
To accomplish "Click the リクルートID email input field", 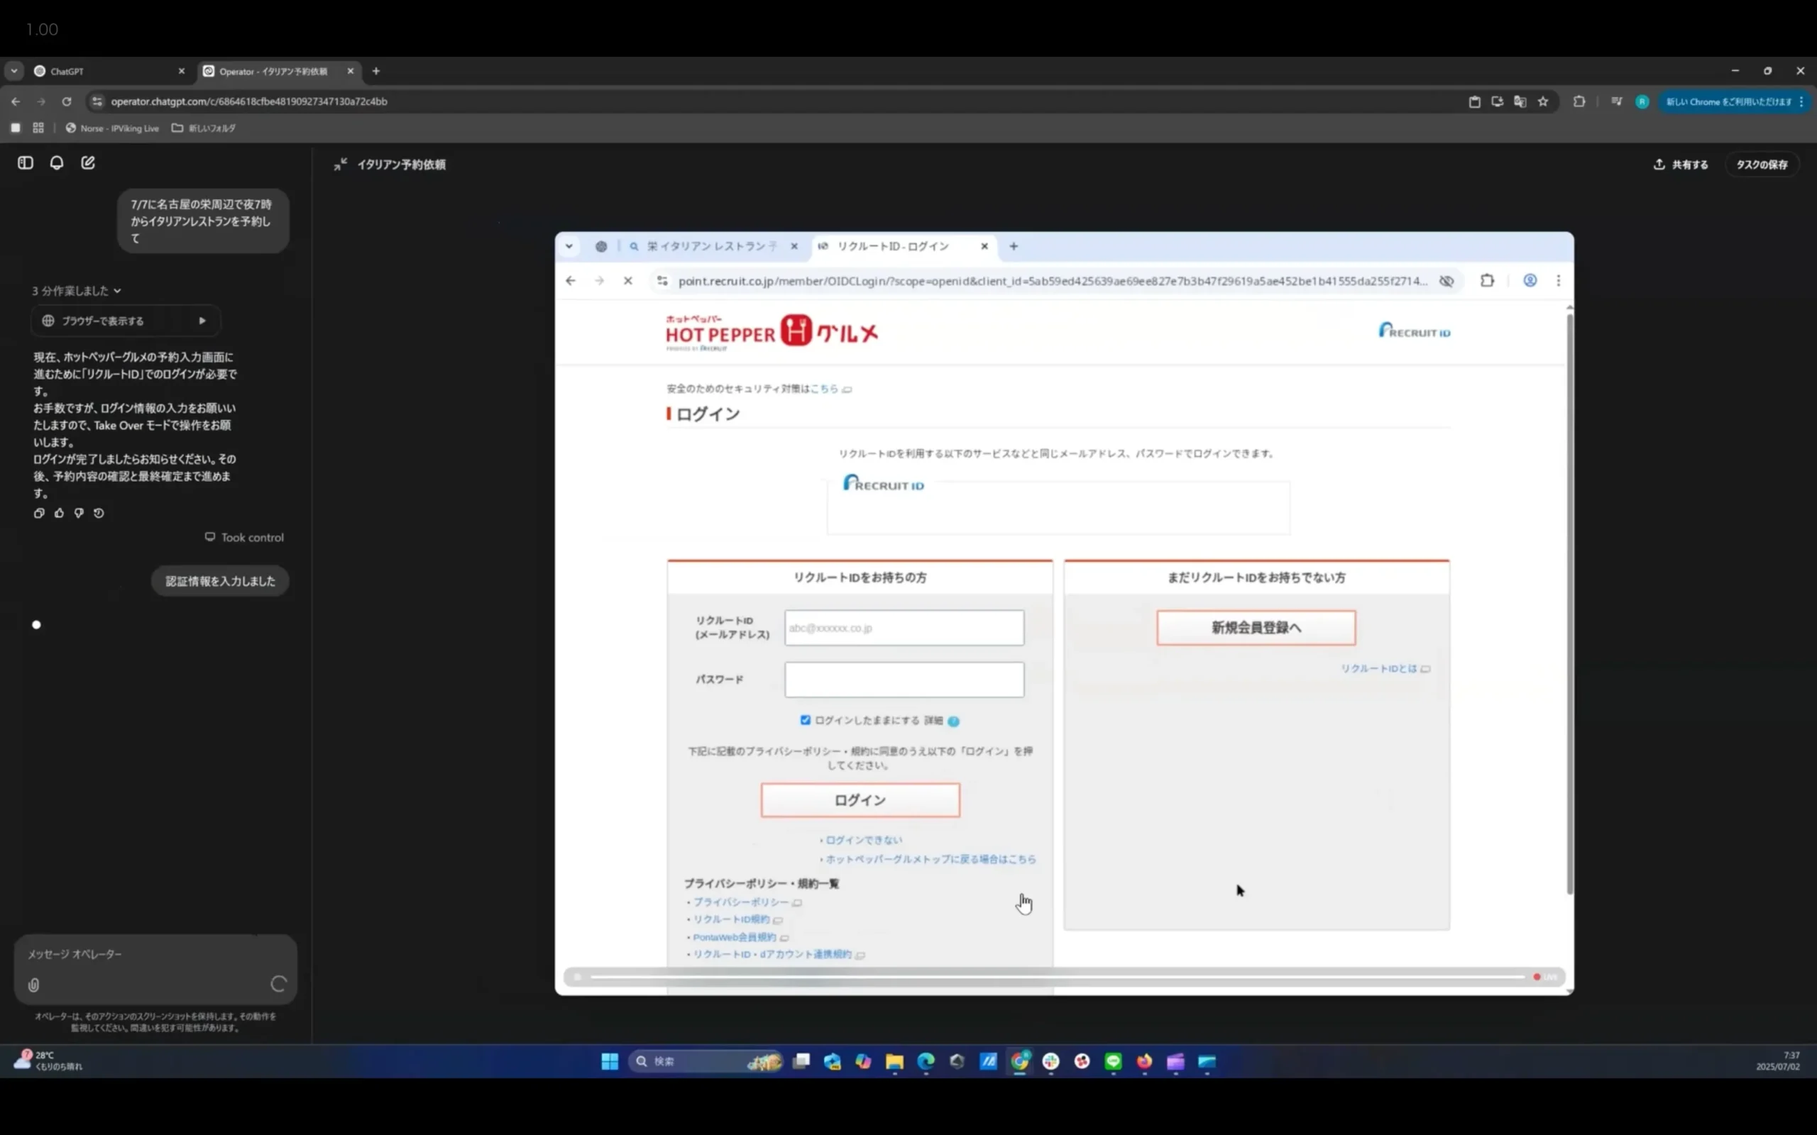I will coord(904,628).
